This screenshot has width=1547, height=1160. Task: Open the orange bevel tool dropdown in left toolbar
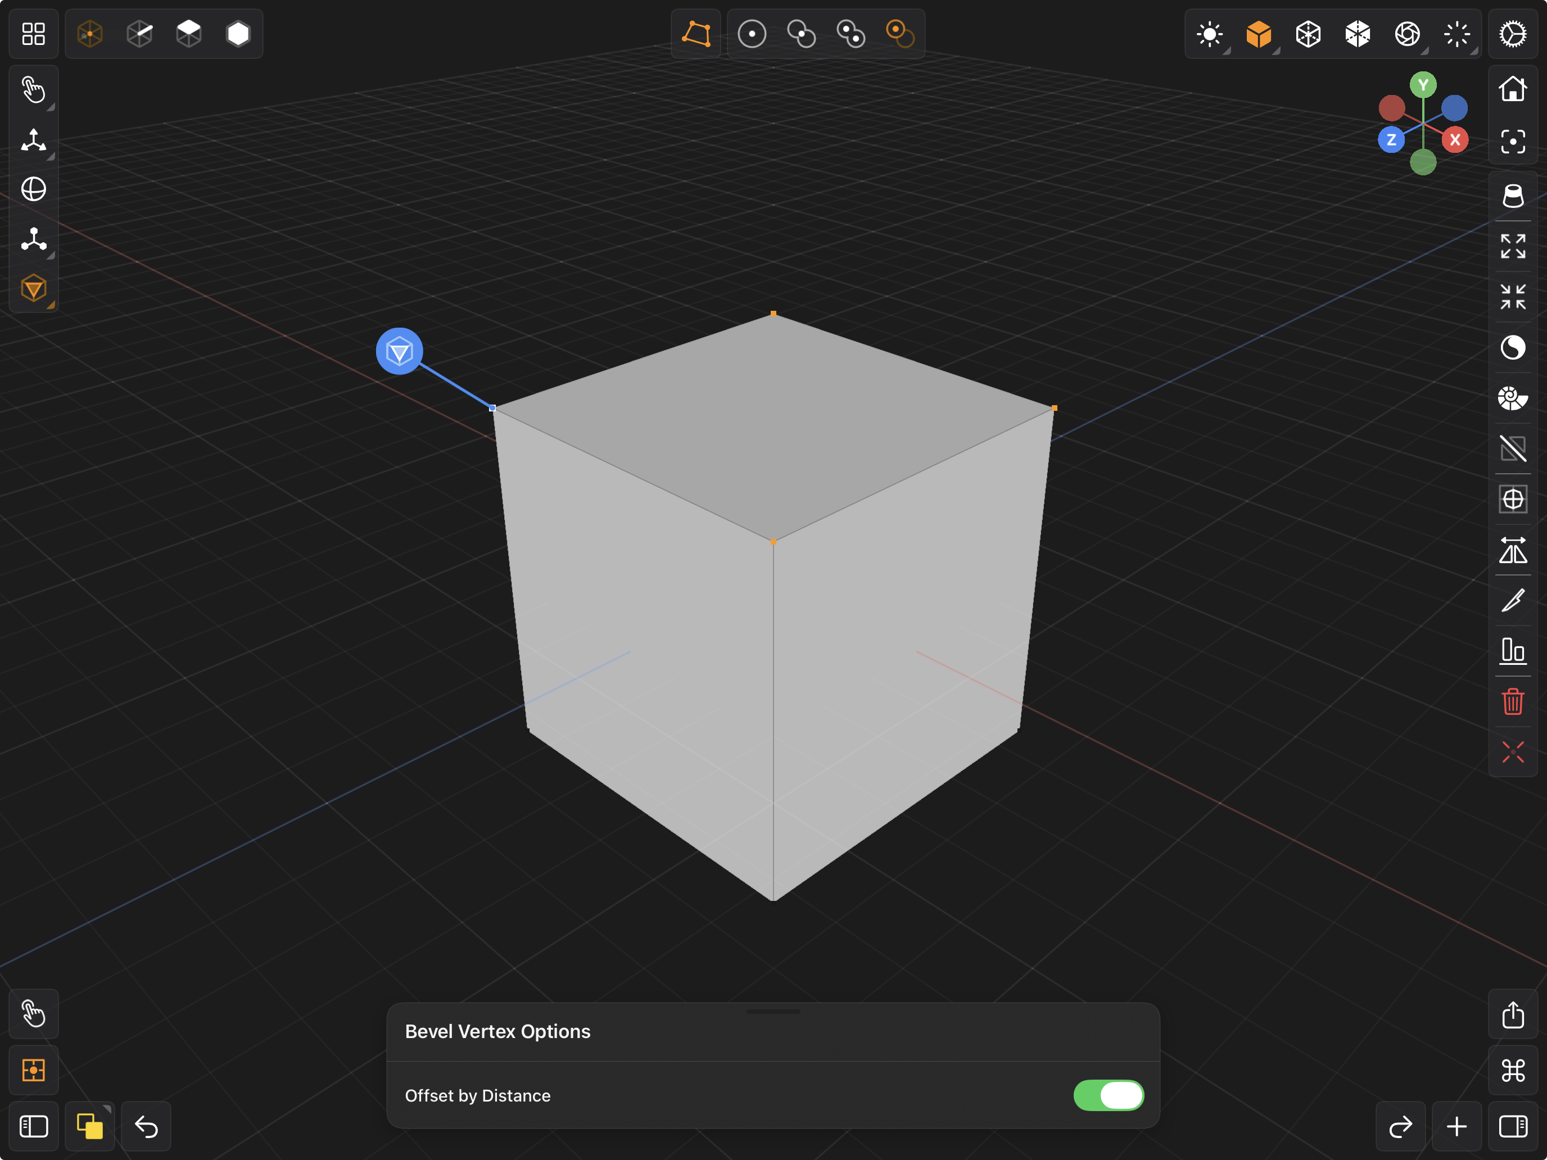[x=34, y=288]
